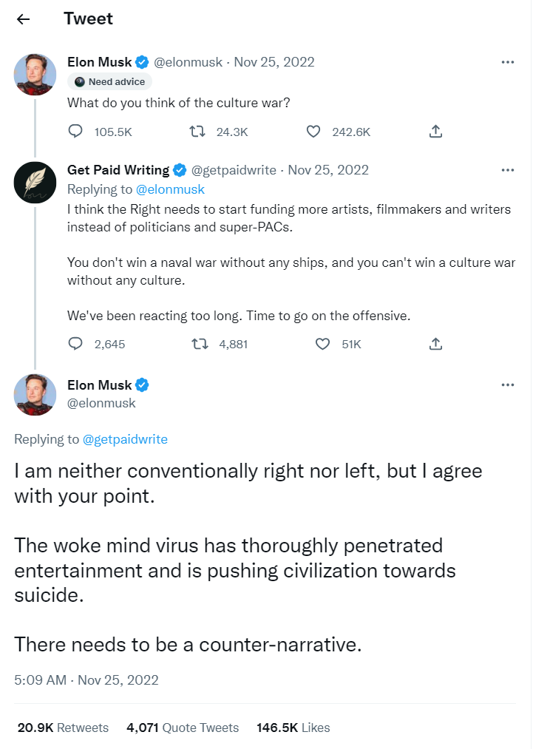The image size is (533, 749).
Task: Open the more options menu on Elon Musk's tweet
Action: pyautogui.click(x=508, y=62)
